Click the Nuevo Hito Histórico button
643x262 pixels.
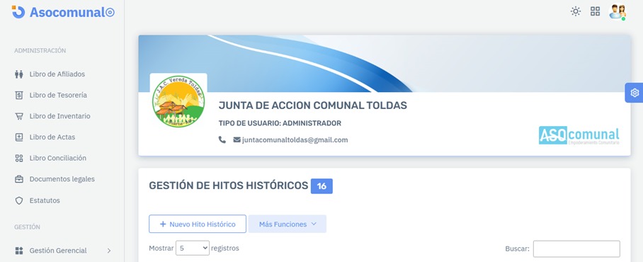pos(198,224)
